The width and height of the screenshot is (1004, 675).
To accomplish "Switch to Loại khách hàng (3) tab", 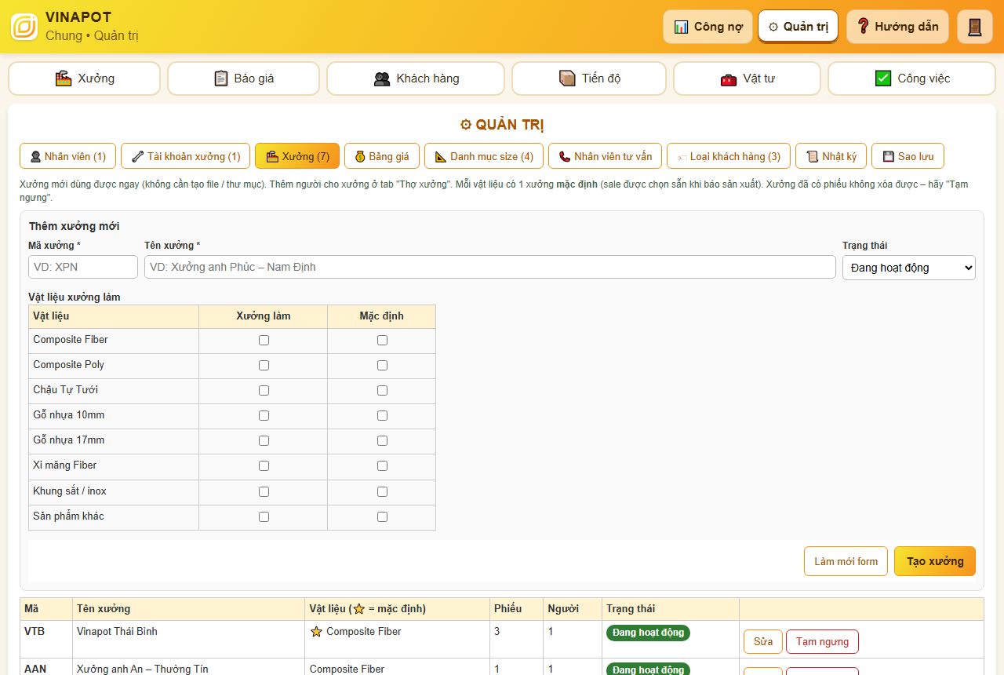I will [x=728, y=156].
